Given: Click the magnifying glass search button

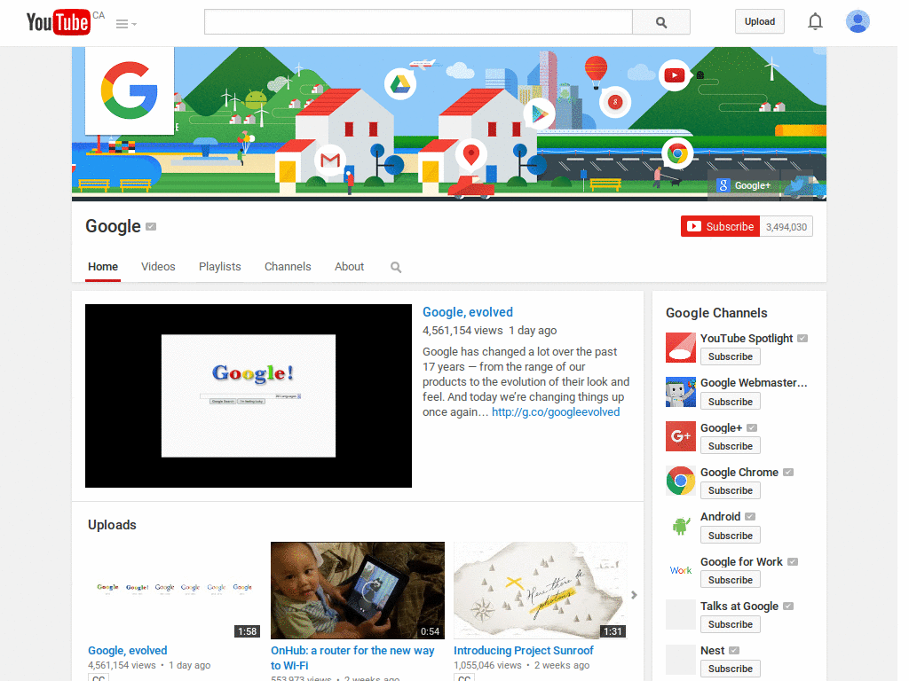Looking at the screenshot, I should [660, 22].
